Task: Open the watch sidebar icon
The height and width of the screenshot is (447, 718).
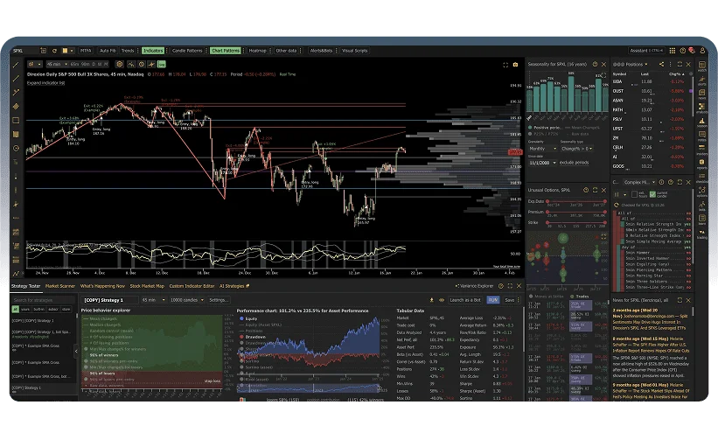Action: [x=701, y=66]
